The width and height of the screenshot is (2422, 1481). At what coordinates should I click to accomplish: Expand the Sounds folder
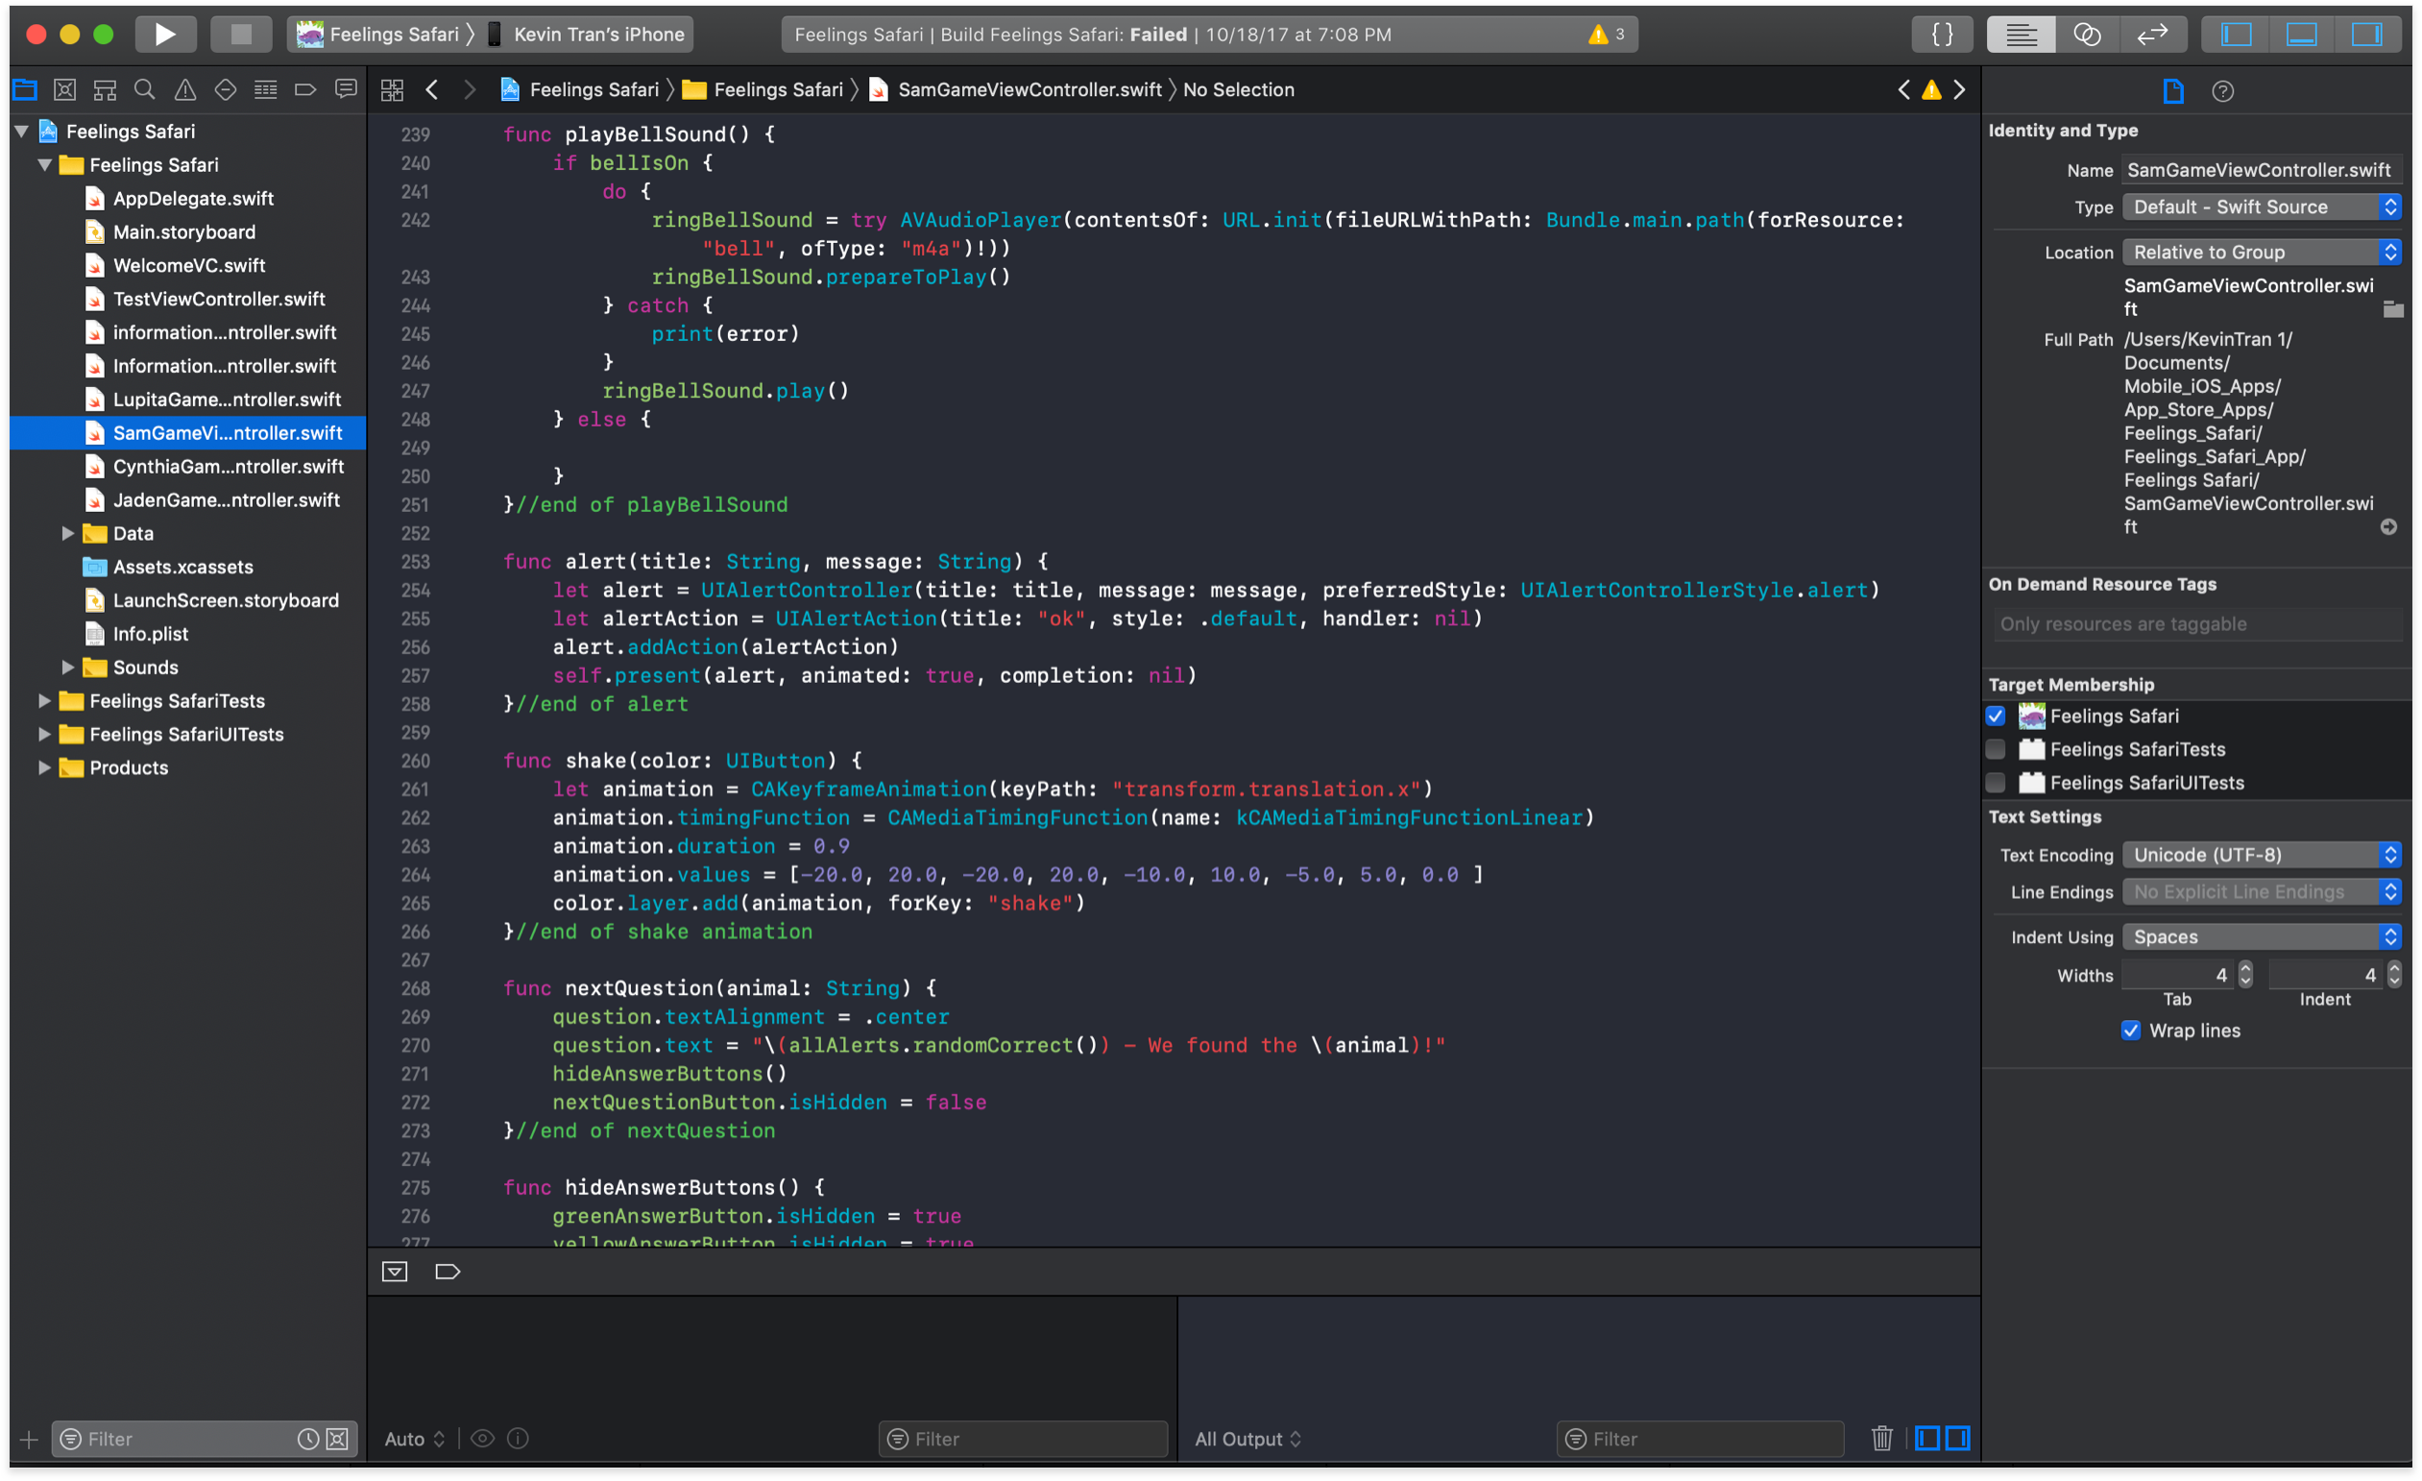point(68,668)
